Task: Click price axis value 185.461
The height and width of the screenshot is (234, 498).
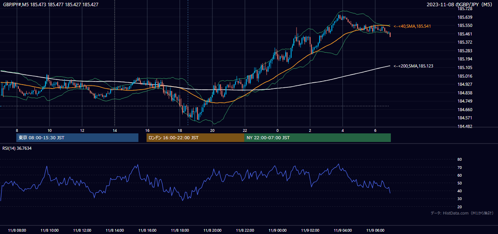Action: click(x=465, y=34)
